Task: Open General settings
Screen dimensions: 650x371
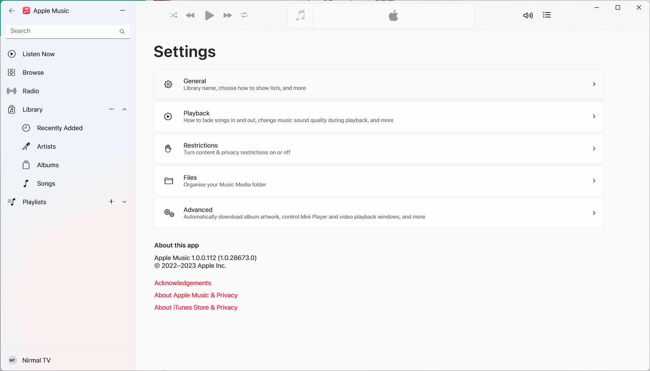Action: click(x=378, y=84)
